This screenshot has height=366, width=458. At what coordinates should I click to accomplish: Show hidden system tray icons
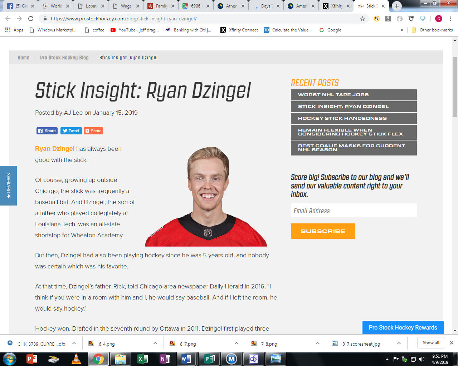click(387, 359)
